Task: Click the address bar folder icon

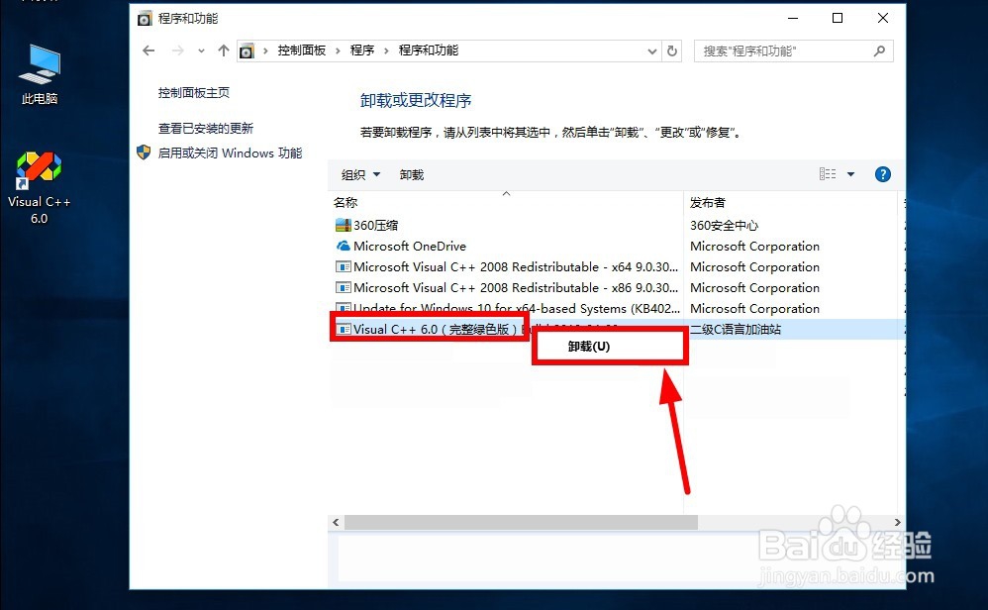Action: click(x=247, y=51)
